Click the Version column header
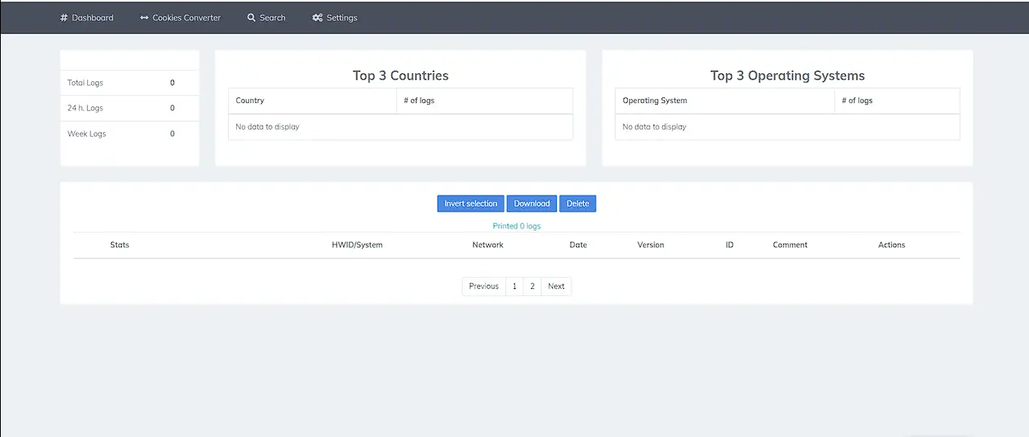This screenshot has height=437, width=1029. point(650,245)
